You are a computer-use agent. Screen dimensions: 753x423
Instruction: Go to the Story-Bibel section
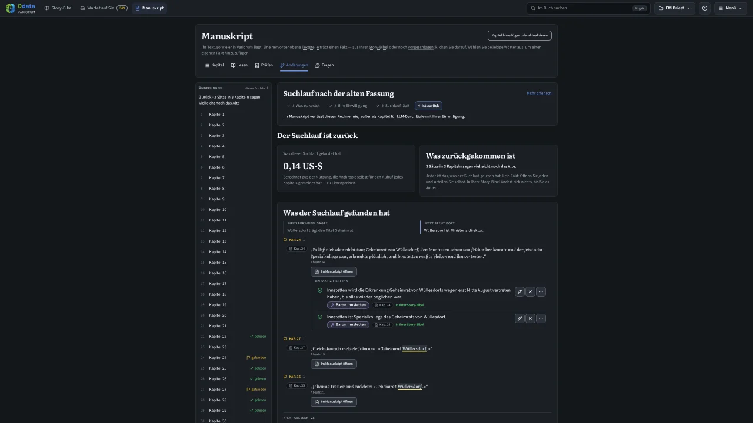pos(58,8)
